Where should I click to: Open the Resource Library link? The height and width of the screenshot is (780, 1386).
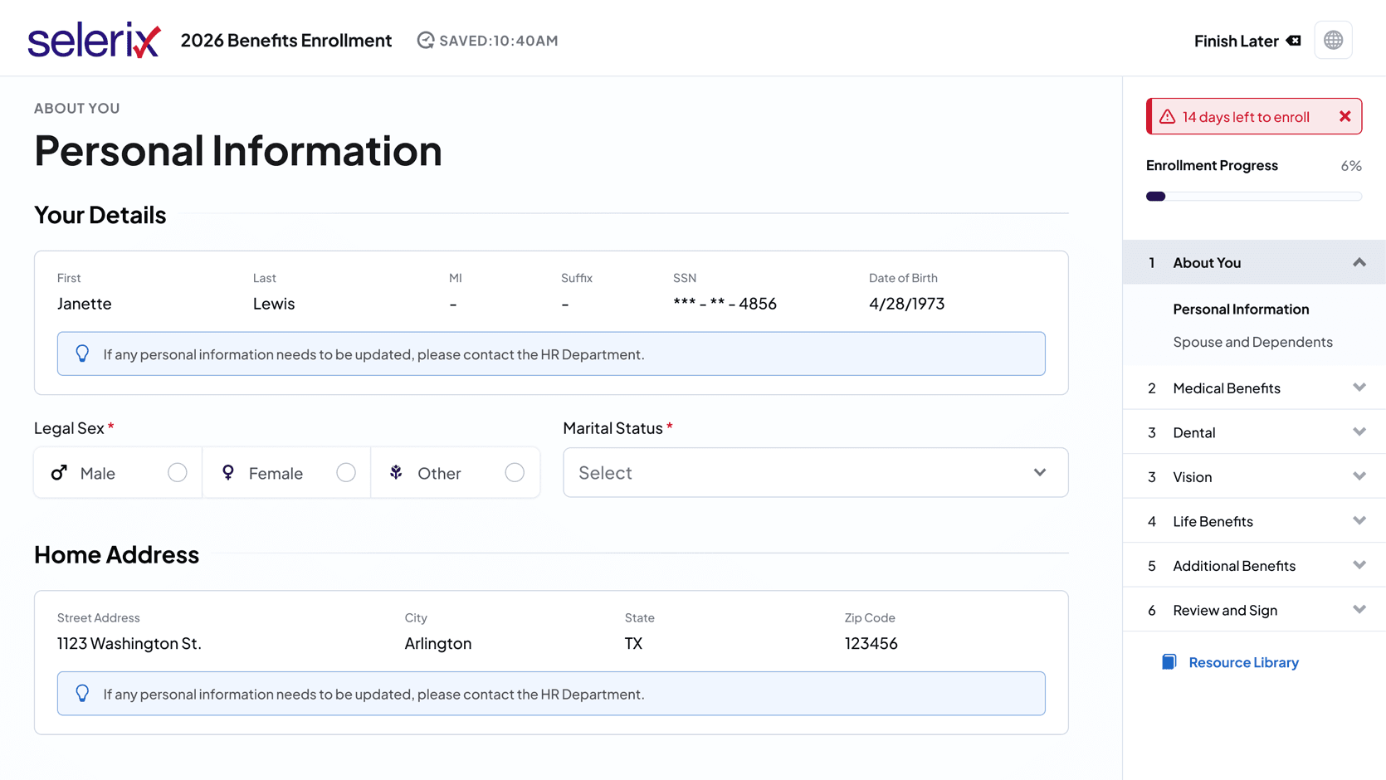[1243, 662]
